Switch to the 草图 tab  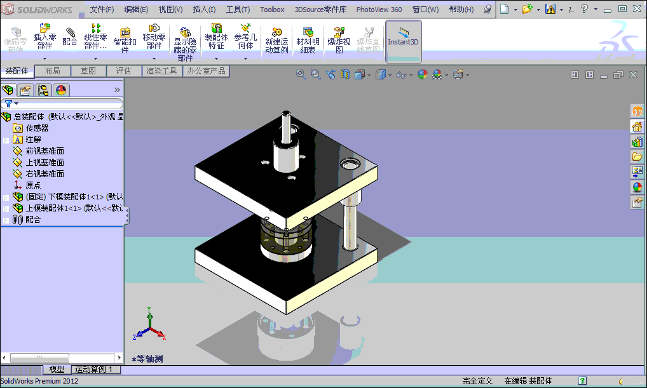tap(88, 71)
